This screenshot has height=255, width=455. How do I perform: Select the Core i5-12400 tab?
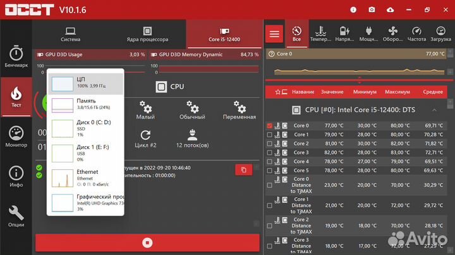tap(224, 35)
